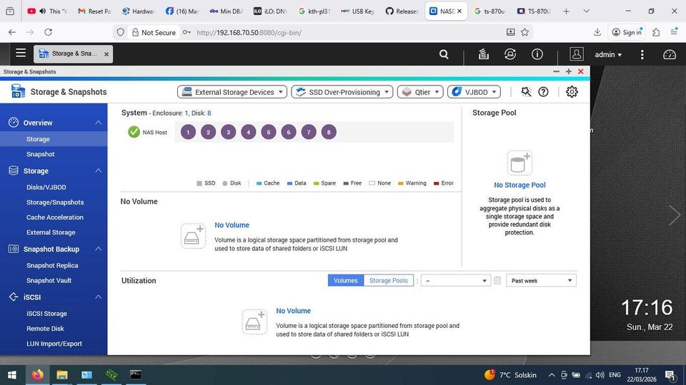Open the QTS main hamburger menu
The width and height of the screenshot is (686, 385).
(x=21, y=53)
